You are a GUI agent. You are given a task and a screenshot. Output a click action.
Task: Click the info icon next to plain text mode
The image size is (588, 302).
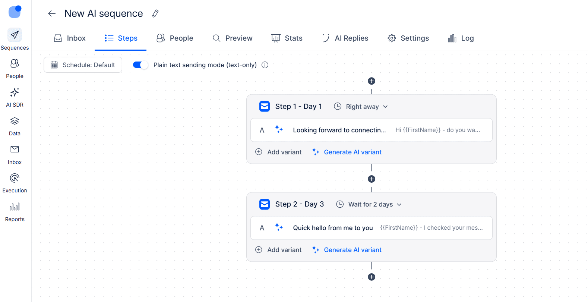[x=265, y=65]
